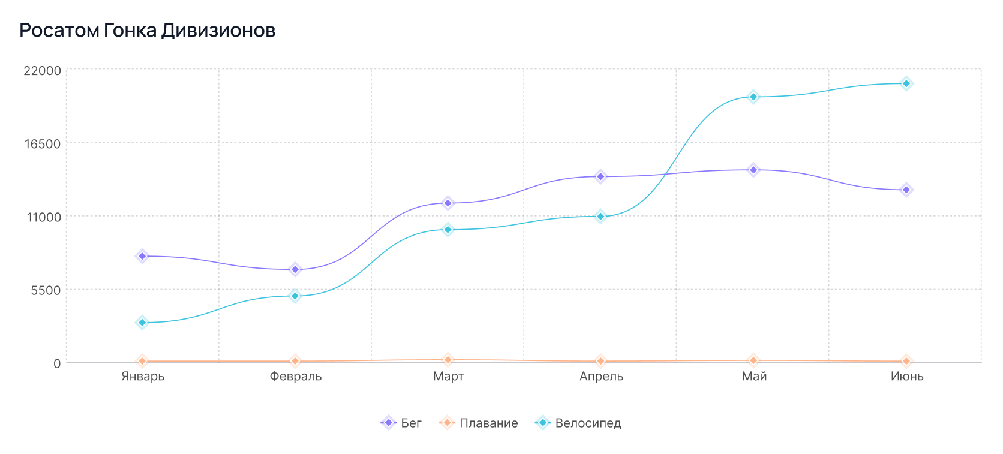Screen dimensions: 1003x454
Task: Click the Велосипед peak marker at Июнь
Action: click(x=906, y=83)
